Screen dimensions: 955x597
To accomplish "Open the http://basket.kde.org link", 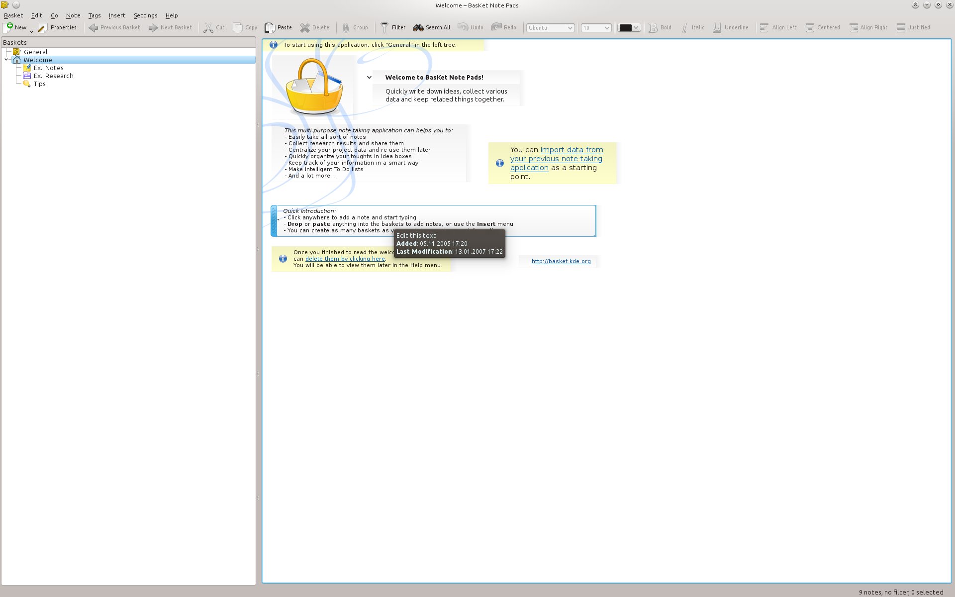I will tap(561, 261).
